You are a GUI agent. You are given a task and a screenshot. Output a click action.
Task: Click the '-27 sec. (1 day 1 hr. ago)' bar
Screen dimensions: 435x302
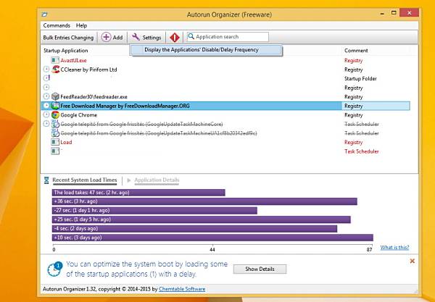click(154, 211)
